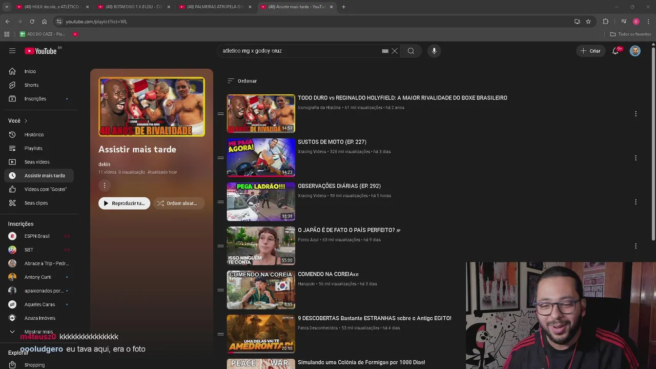Open Abrace a Trip channel

(x=38, y=263)
